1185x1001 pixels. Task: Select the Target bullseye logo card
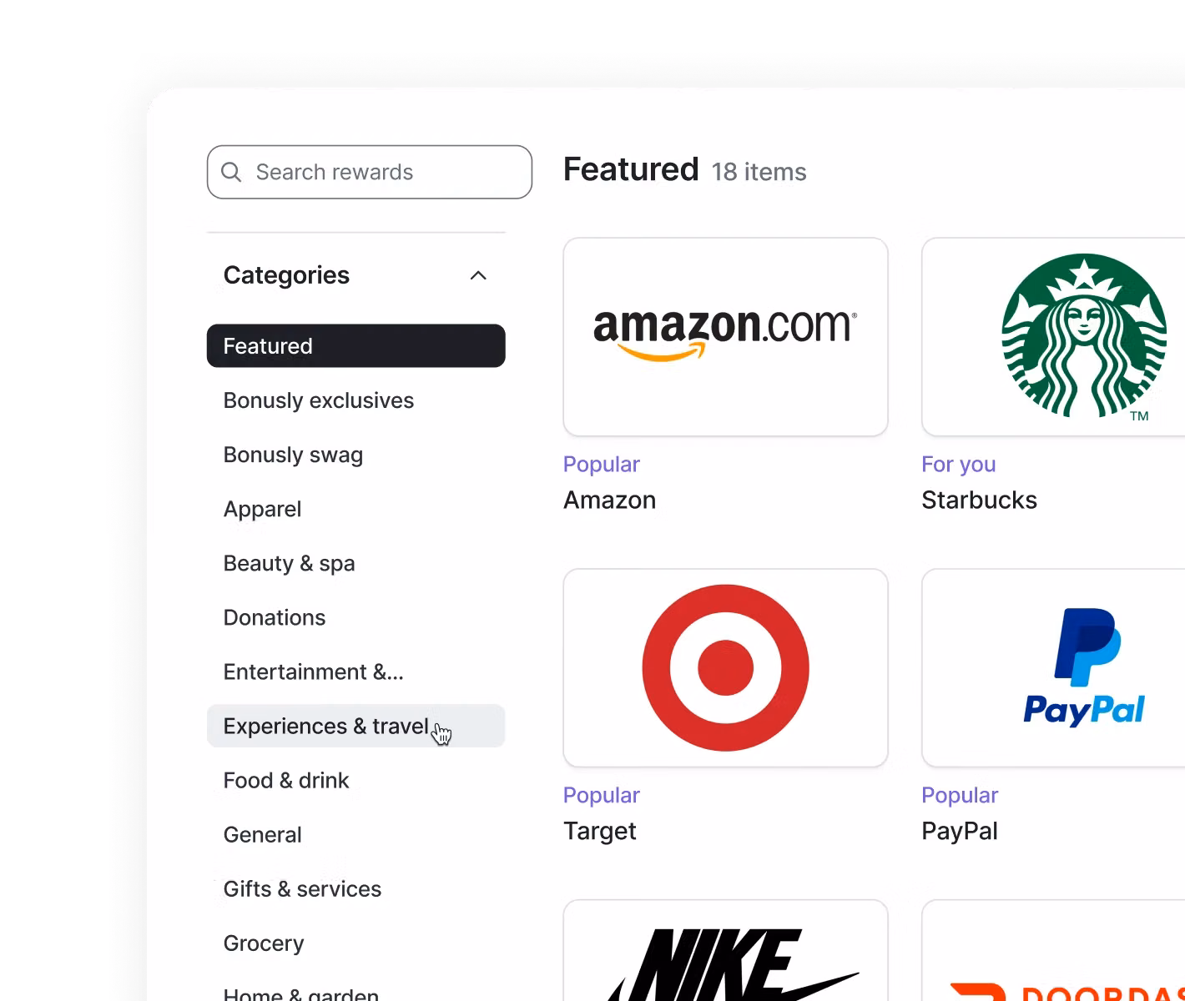pyautogui.click(x=725, y=668)
